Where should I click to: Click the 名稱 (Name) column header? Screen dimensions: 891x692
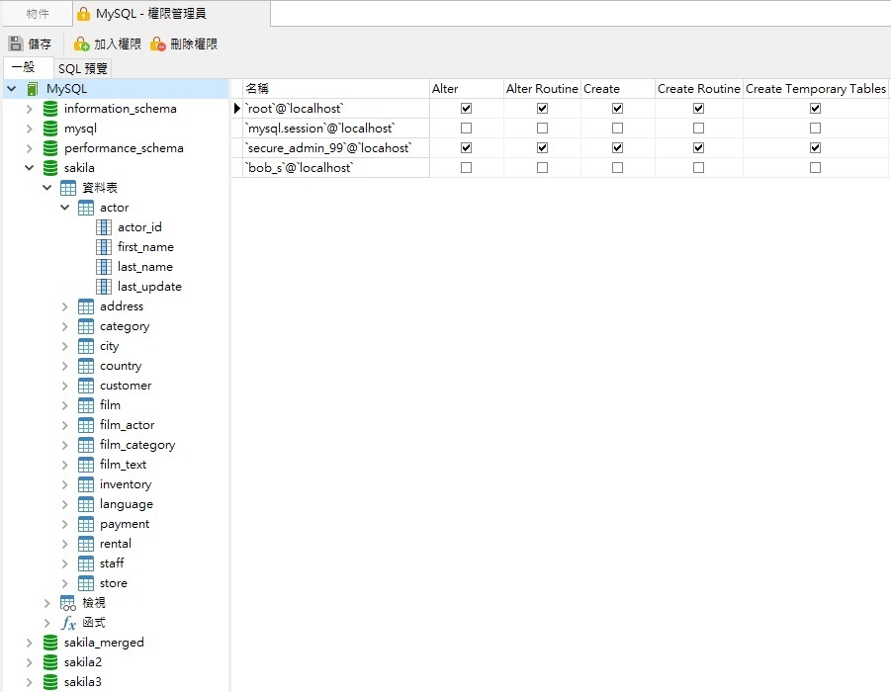pyautogui.click(x=257, y=89)
